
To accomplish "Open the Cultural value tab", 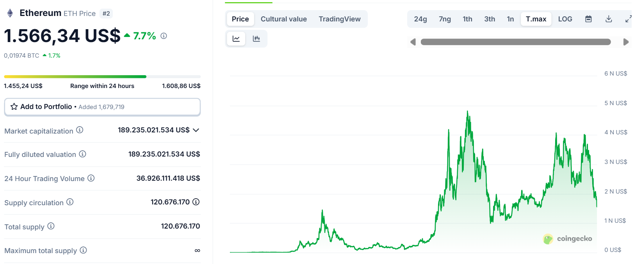I will (x=283, y=19).
